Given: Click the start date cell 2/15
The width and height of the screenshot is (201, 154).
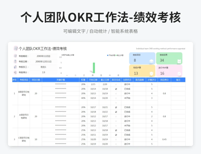Looking at the screenshot, I should pyautogui.click(x=93, y=84).
